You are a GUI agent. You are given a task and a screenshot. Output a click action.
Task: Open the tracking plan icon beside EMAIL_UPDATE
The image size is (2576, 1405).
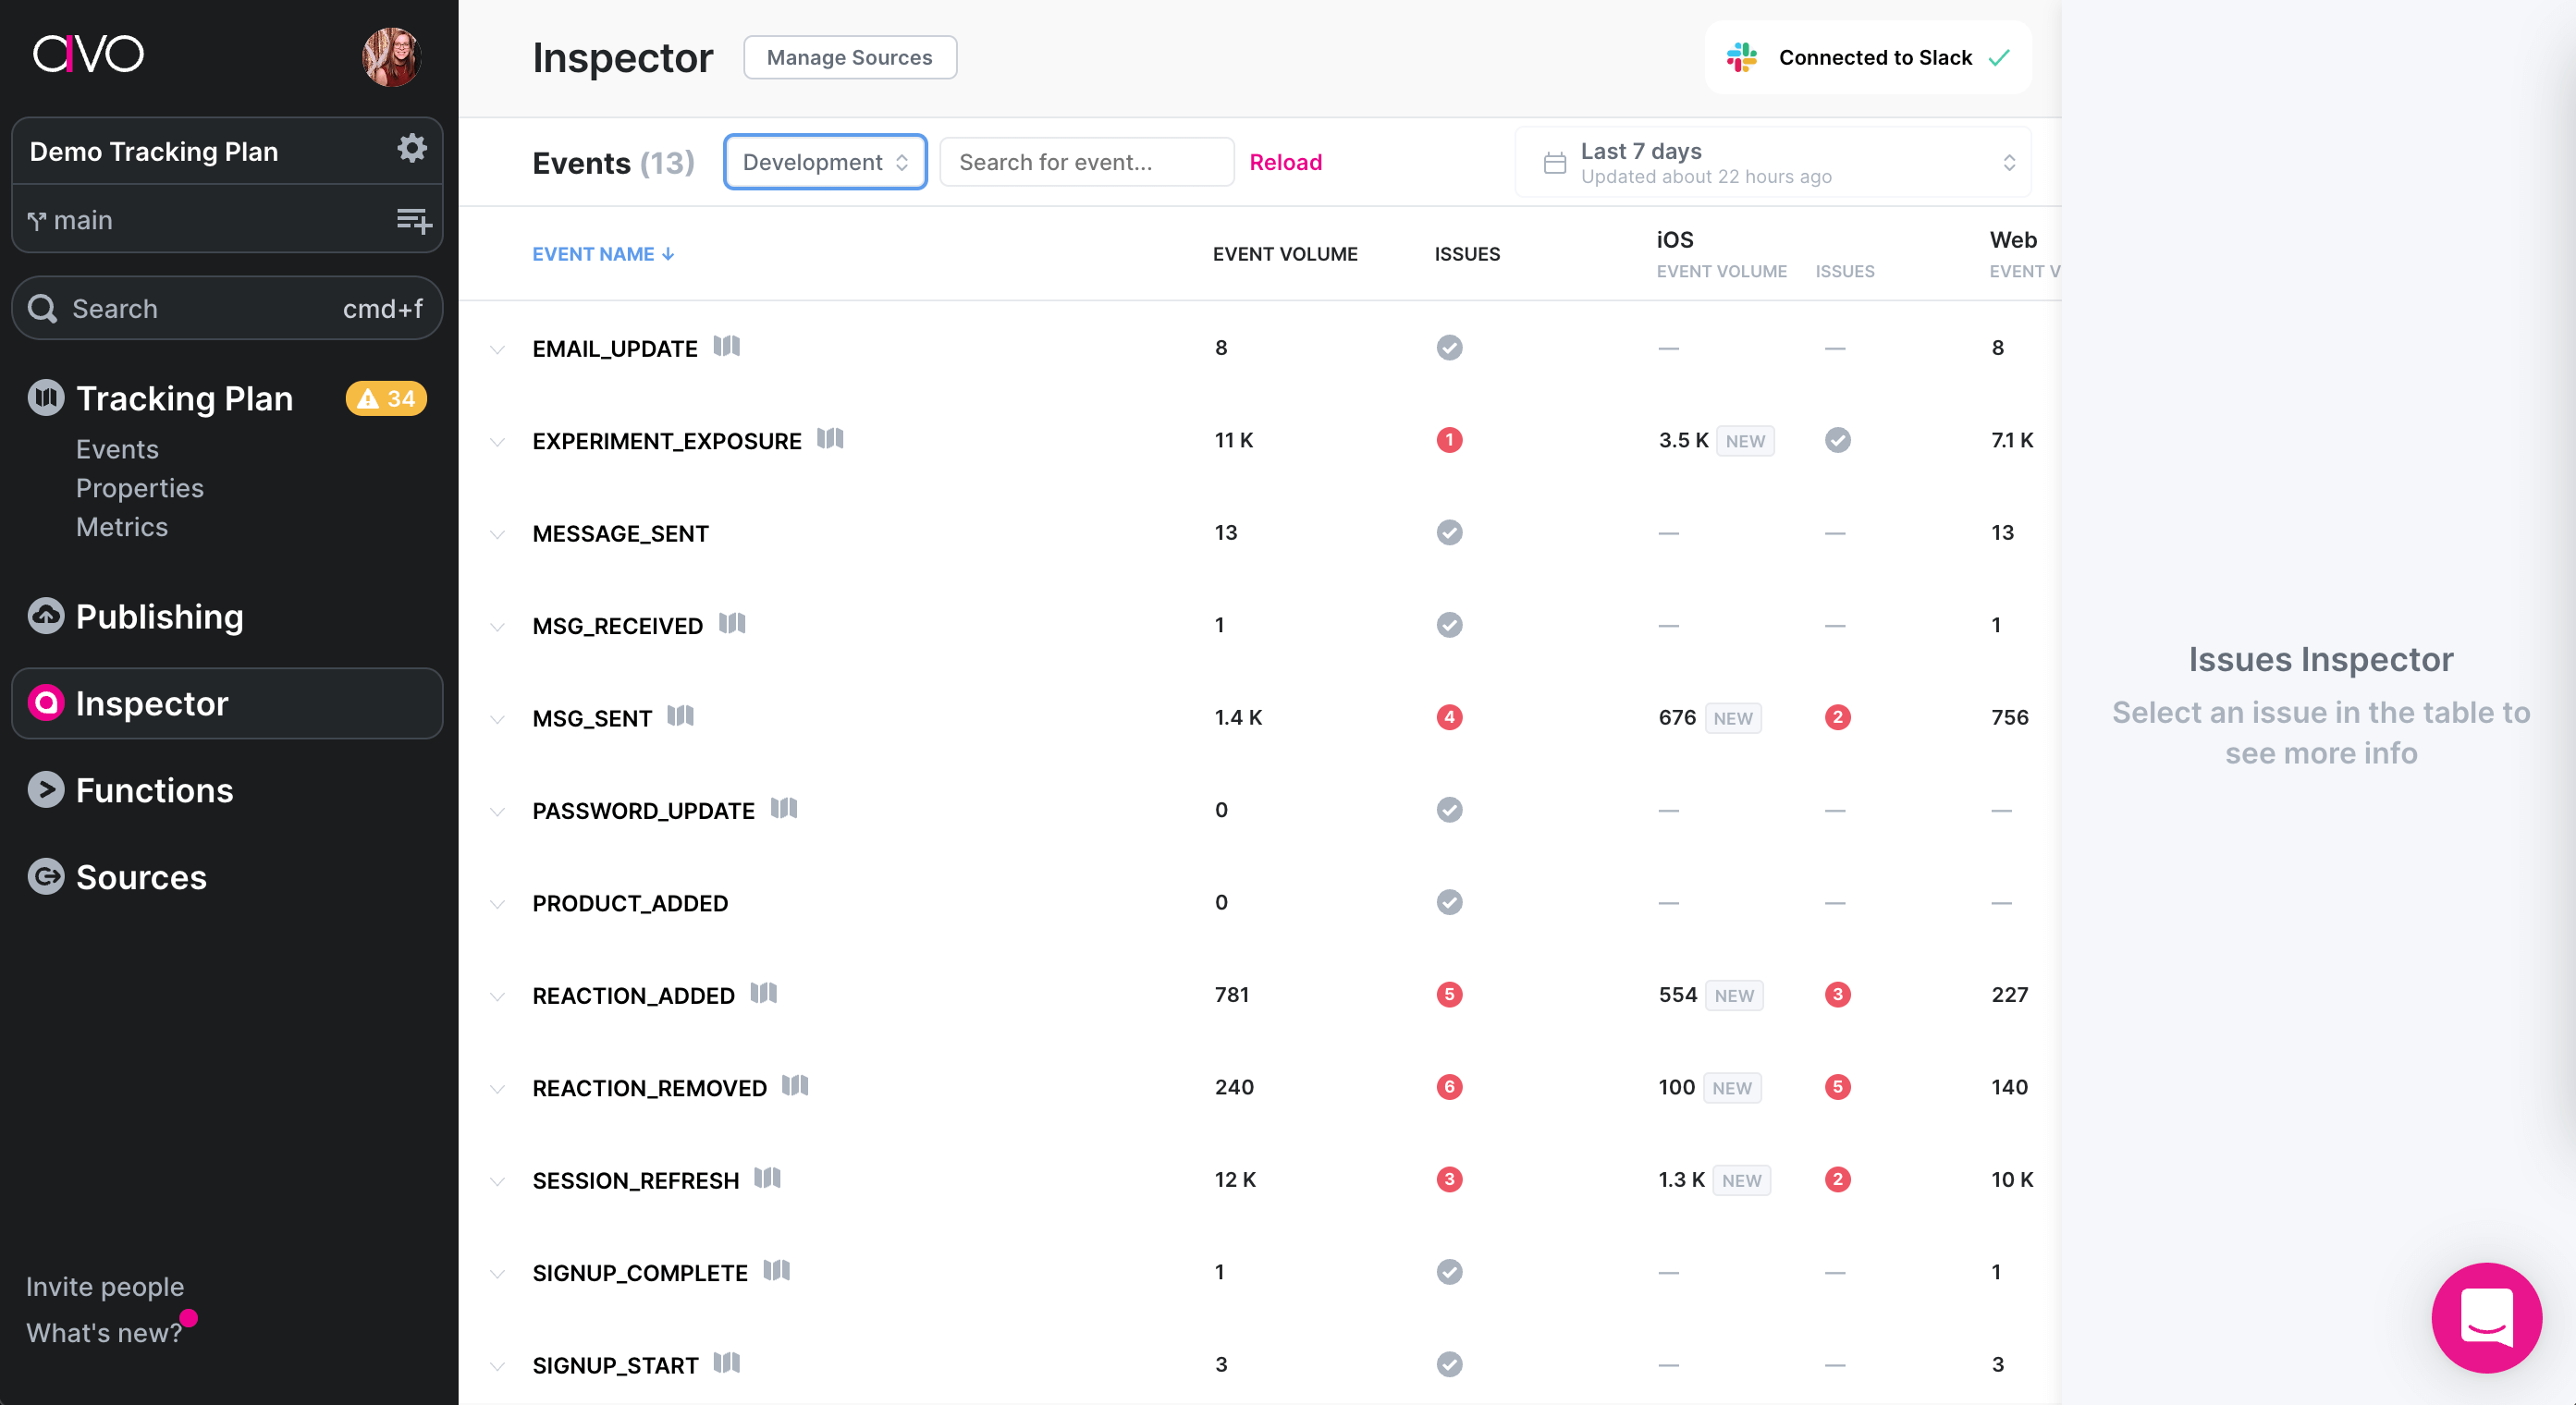728,347
